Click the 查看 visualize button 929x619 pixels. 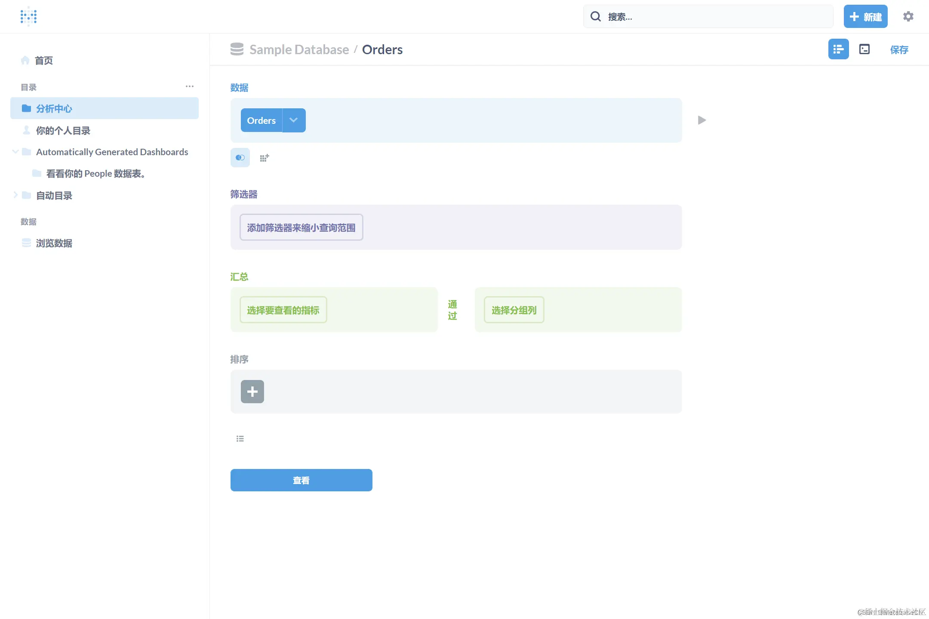point(301,480)
